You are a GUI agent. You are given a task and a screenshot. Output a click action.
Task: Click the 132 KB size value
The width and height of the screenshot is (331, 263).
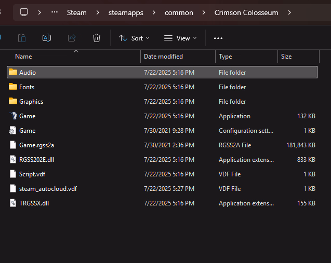[306, 116]
